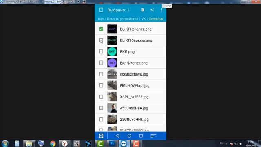Open the molecule network icon in taskbar
The height and width of the screenshot is (147, 261).
88,143
